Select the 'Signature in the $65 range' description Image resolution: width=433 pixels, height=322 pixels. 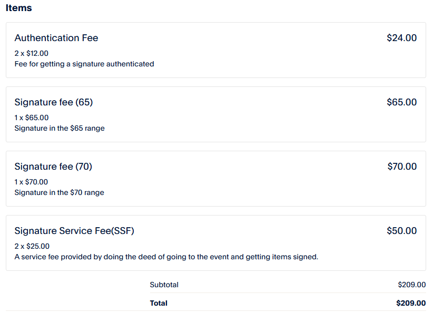tap(60, 128)
